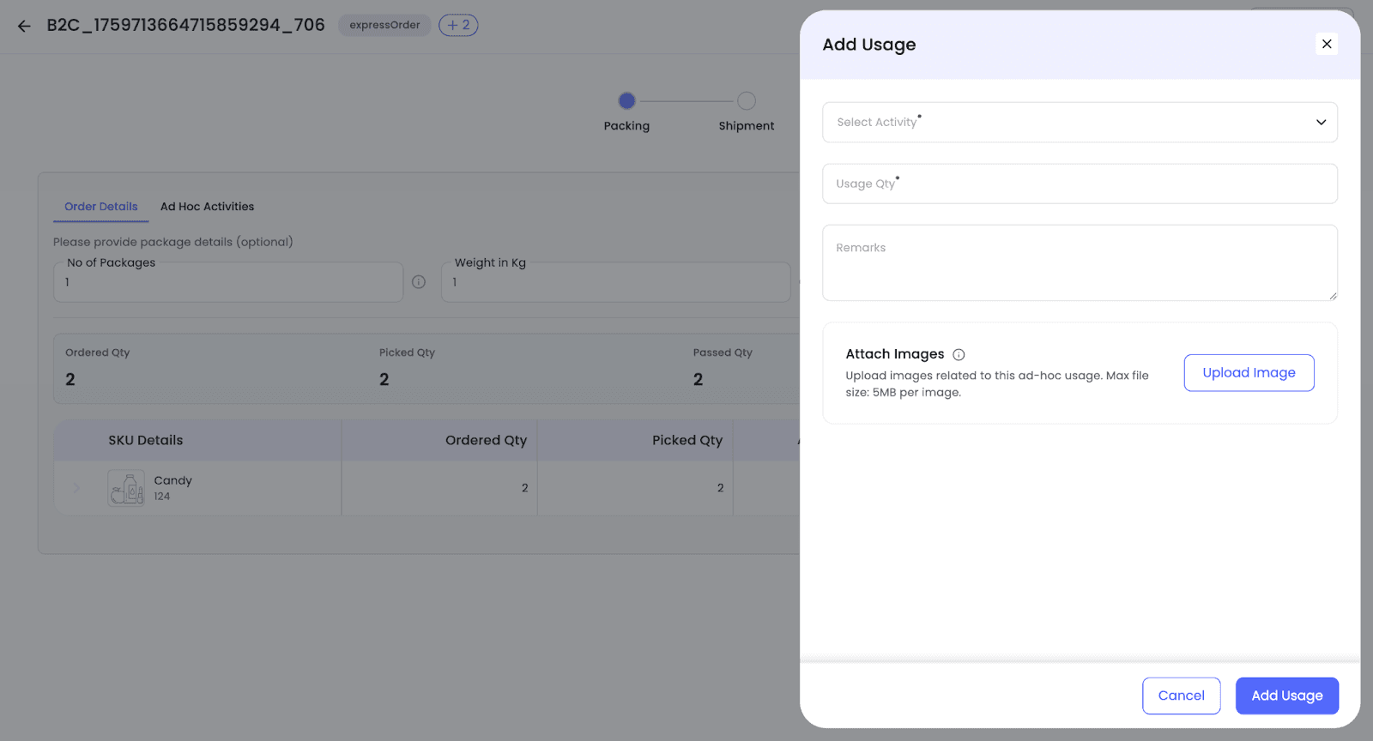Close the Add Usage panel
The image size is (1373, 741).
[1326, 44]
